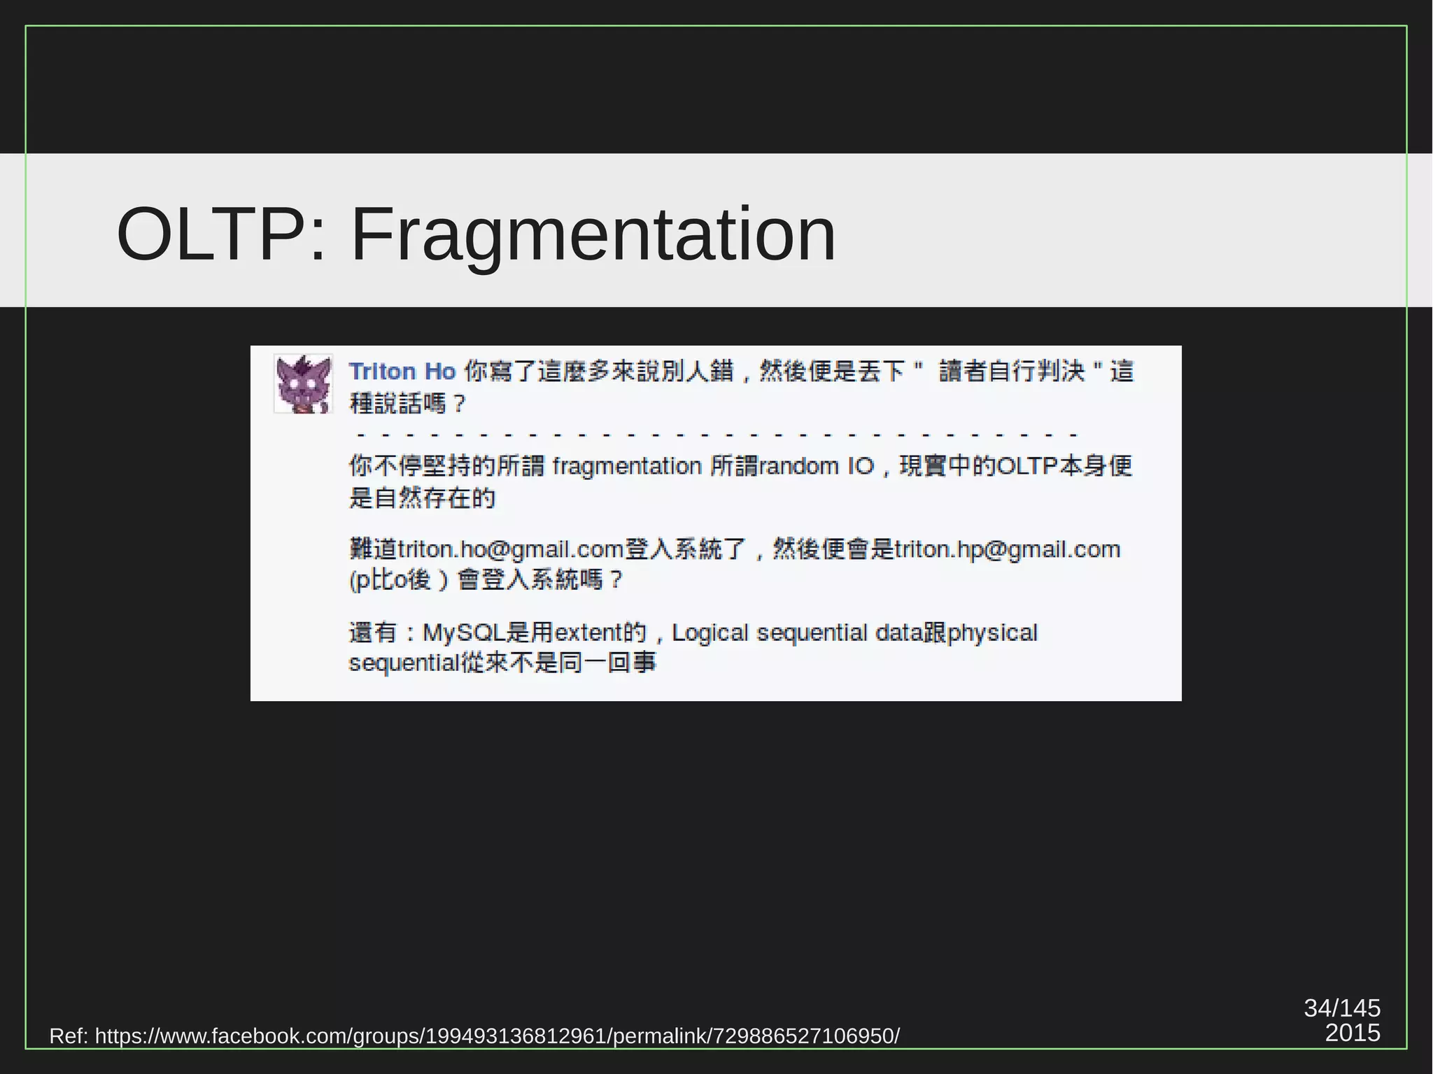Click the purple cat avatar image
The height and width of the screenshot is (1074, 1433).
coord(303,383)
